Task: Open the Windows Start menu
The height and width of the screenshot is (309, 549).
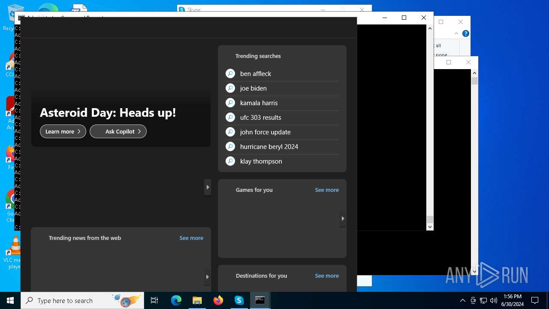Action: (x=10, y=300)
